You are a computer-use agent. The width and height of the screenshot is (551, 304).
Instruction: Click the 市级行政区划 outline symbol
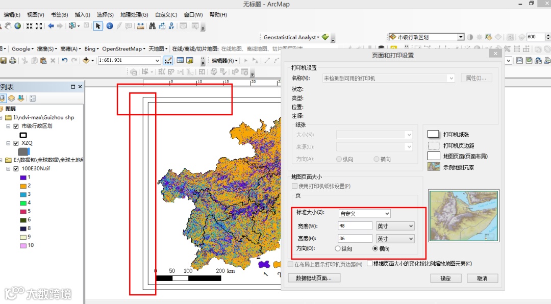click(23, 135)
